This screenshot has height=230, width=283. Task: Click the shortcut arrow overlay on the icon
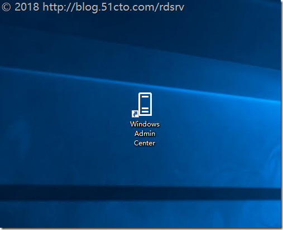135,114
